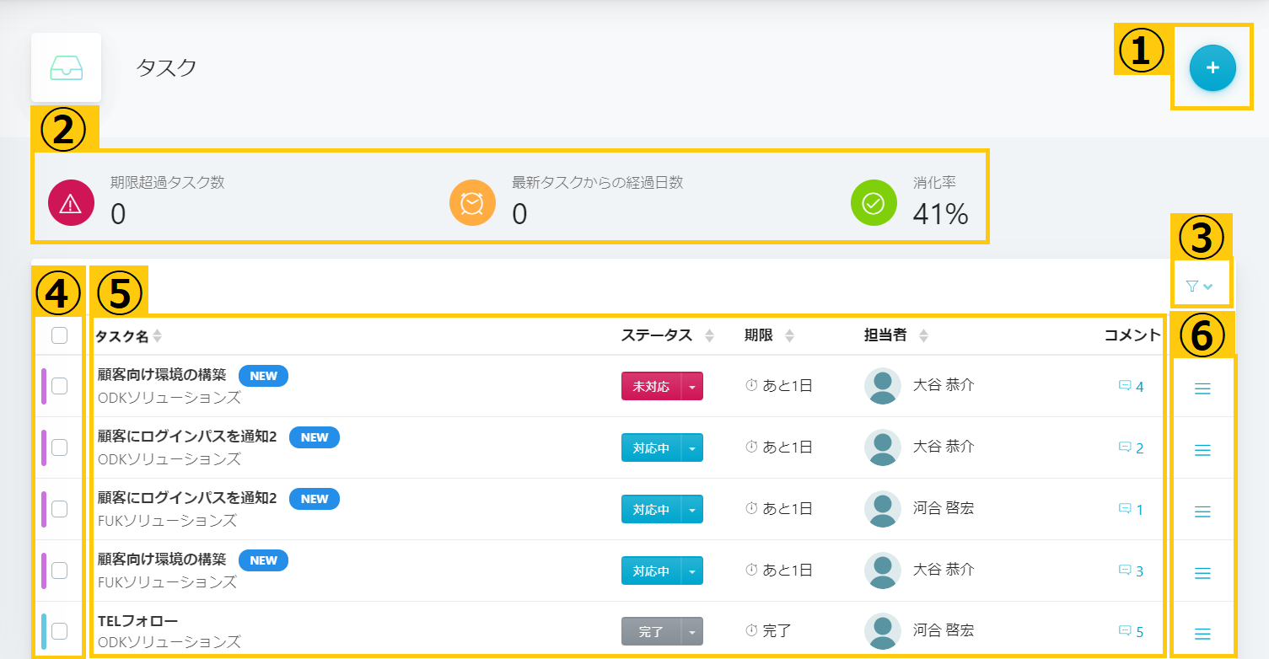
Task: Open the task inbox tray icon
Action: tap(67, 67)
